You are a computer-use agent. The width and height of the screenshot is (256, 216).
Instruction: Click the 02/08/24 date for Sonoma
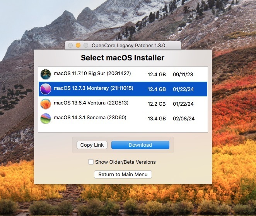point(184,118)
